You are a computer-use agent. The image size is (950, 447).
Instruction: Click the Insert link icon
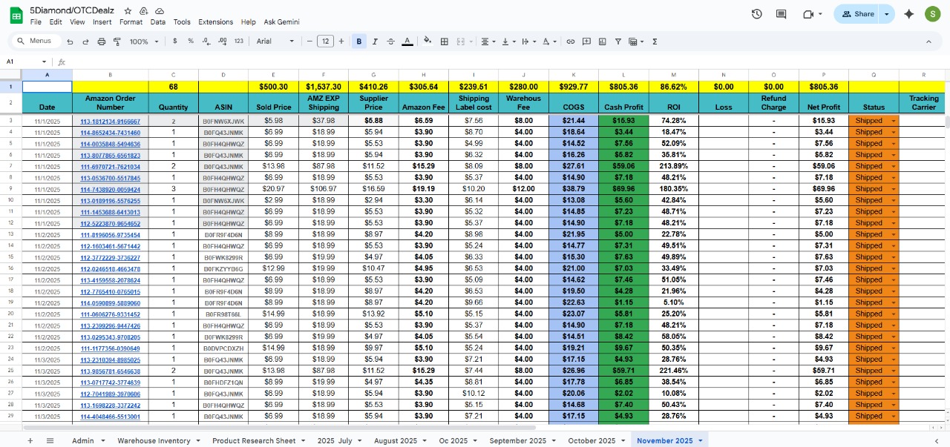570,42
